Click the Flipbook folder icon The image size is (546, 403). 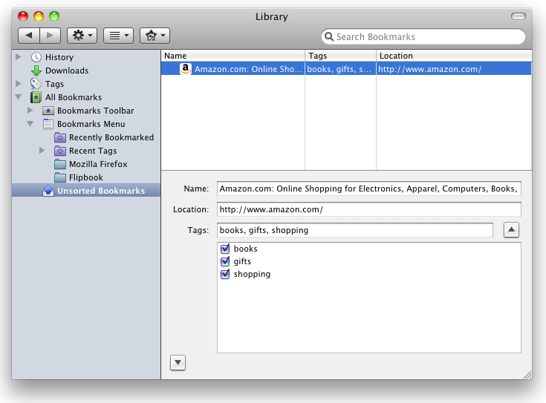click(x=60, y=177)
